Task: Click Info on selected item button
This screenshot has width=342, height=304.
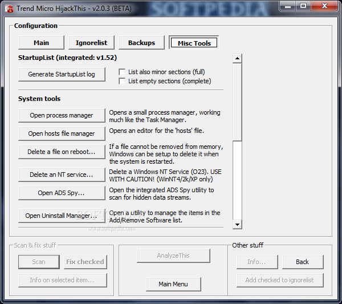Action: tap(63, 280)
